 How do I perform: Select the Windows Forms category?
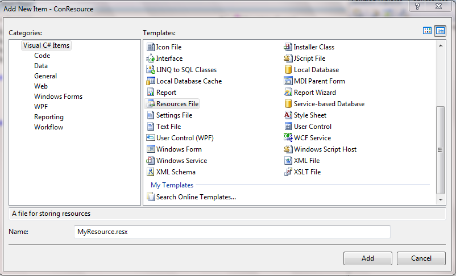tap(58, 96)
